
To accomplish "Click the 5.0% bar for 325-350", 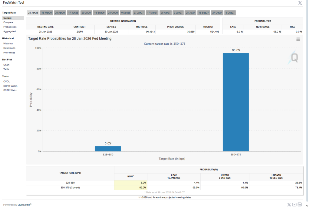I will (108, 149).
